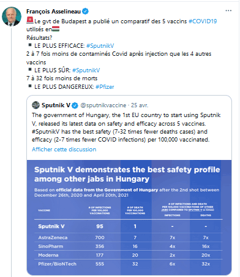
Task: Click the François Asselineau display name
Action: (53, 12)
